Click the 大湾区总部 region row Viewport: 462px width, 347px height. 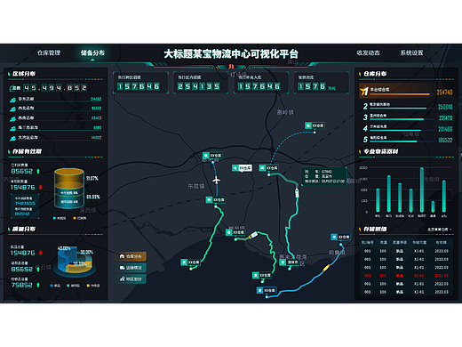[x=55, y=138]
